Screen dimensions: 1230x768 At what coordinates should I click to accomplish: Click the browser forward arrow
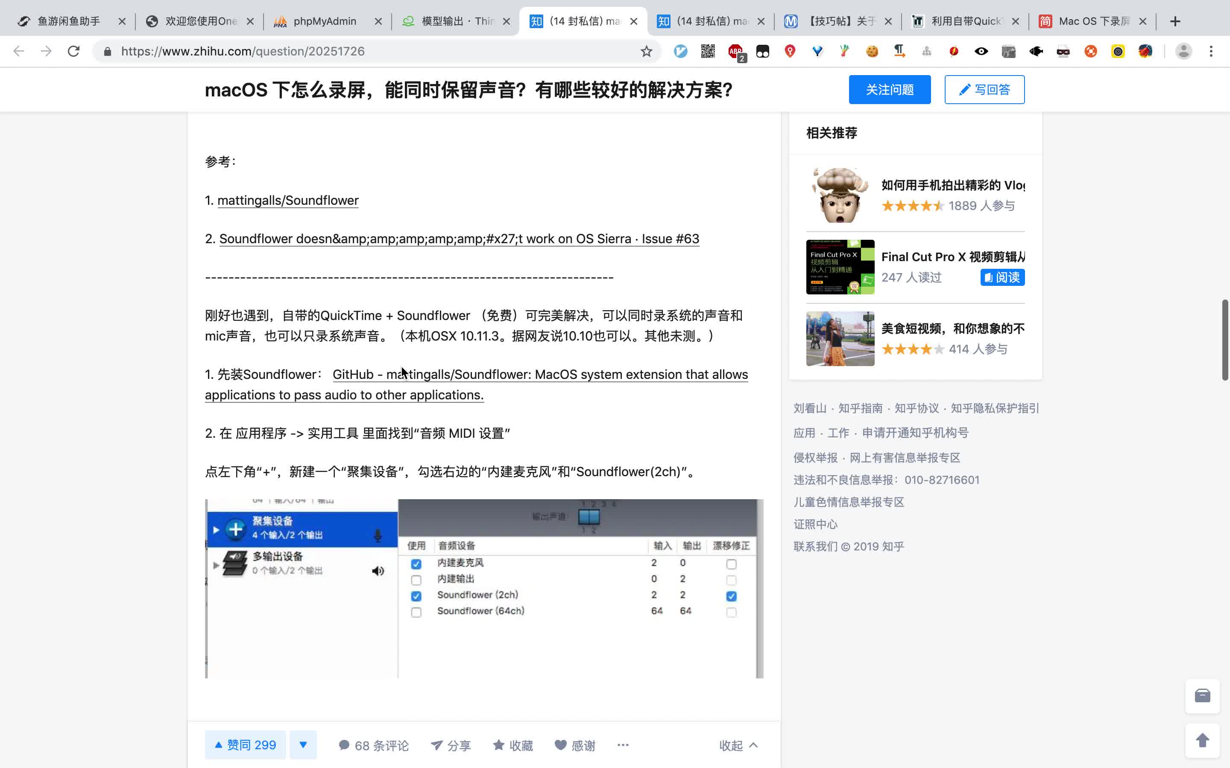46,51
